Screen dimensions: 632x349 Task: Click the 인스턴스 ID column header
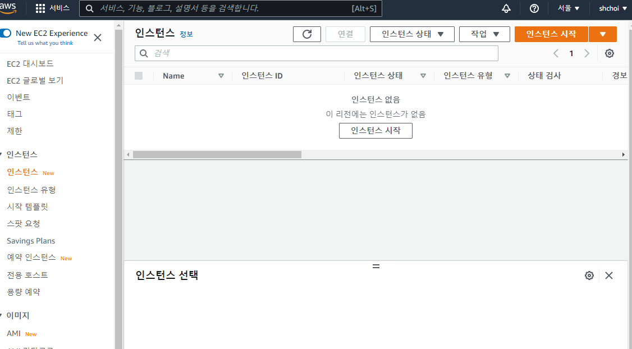click(x=262, y=76)
